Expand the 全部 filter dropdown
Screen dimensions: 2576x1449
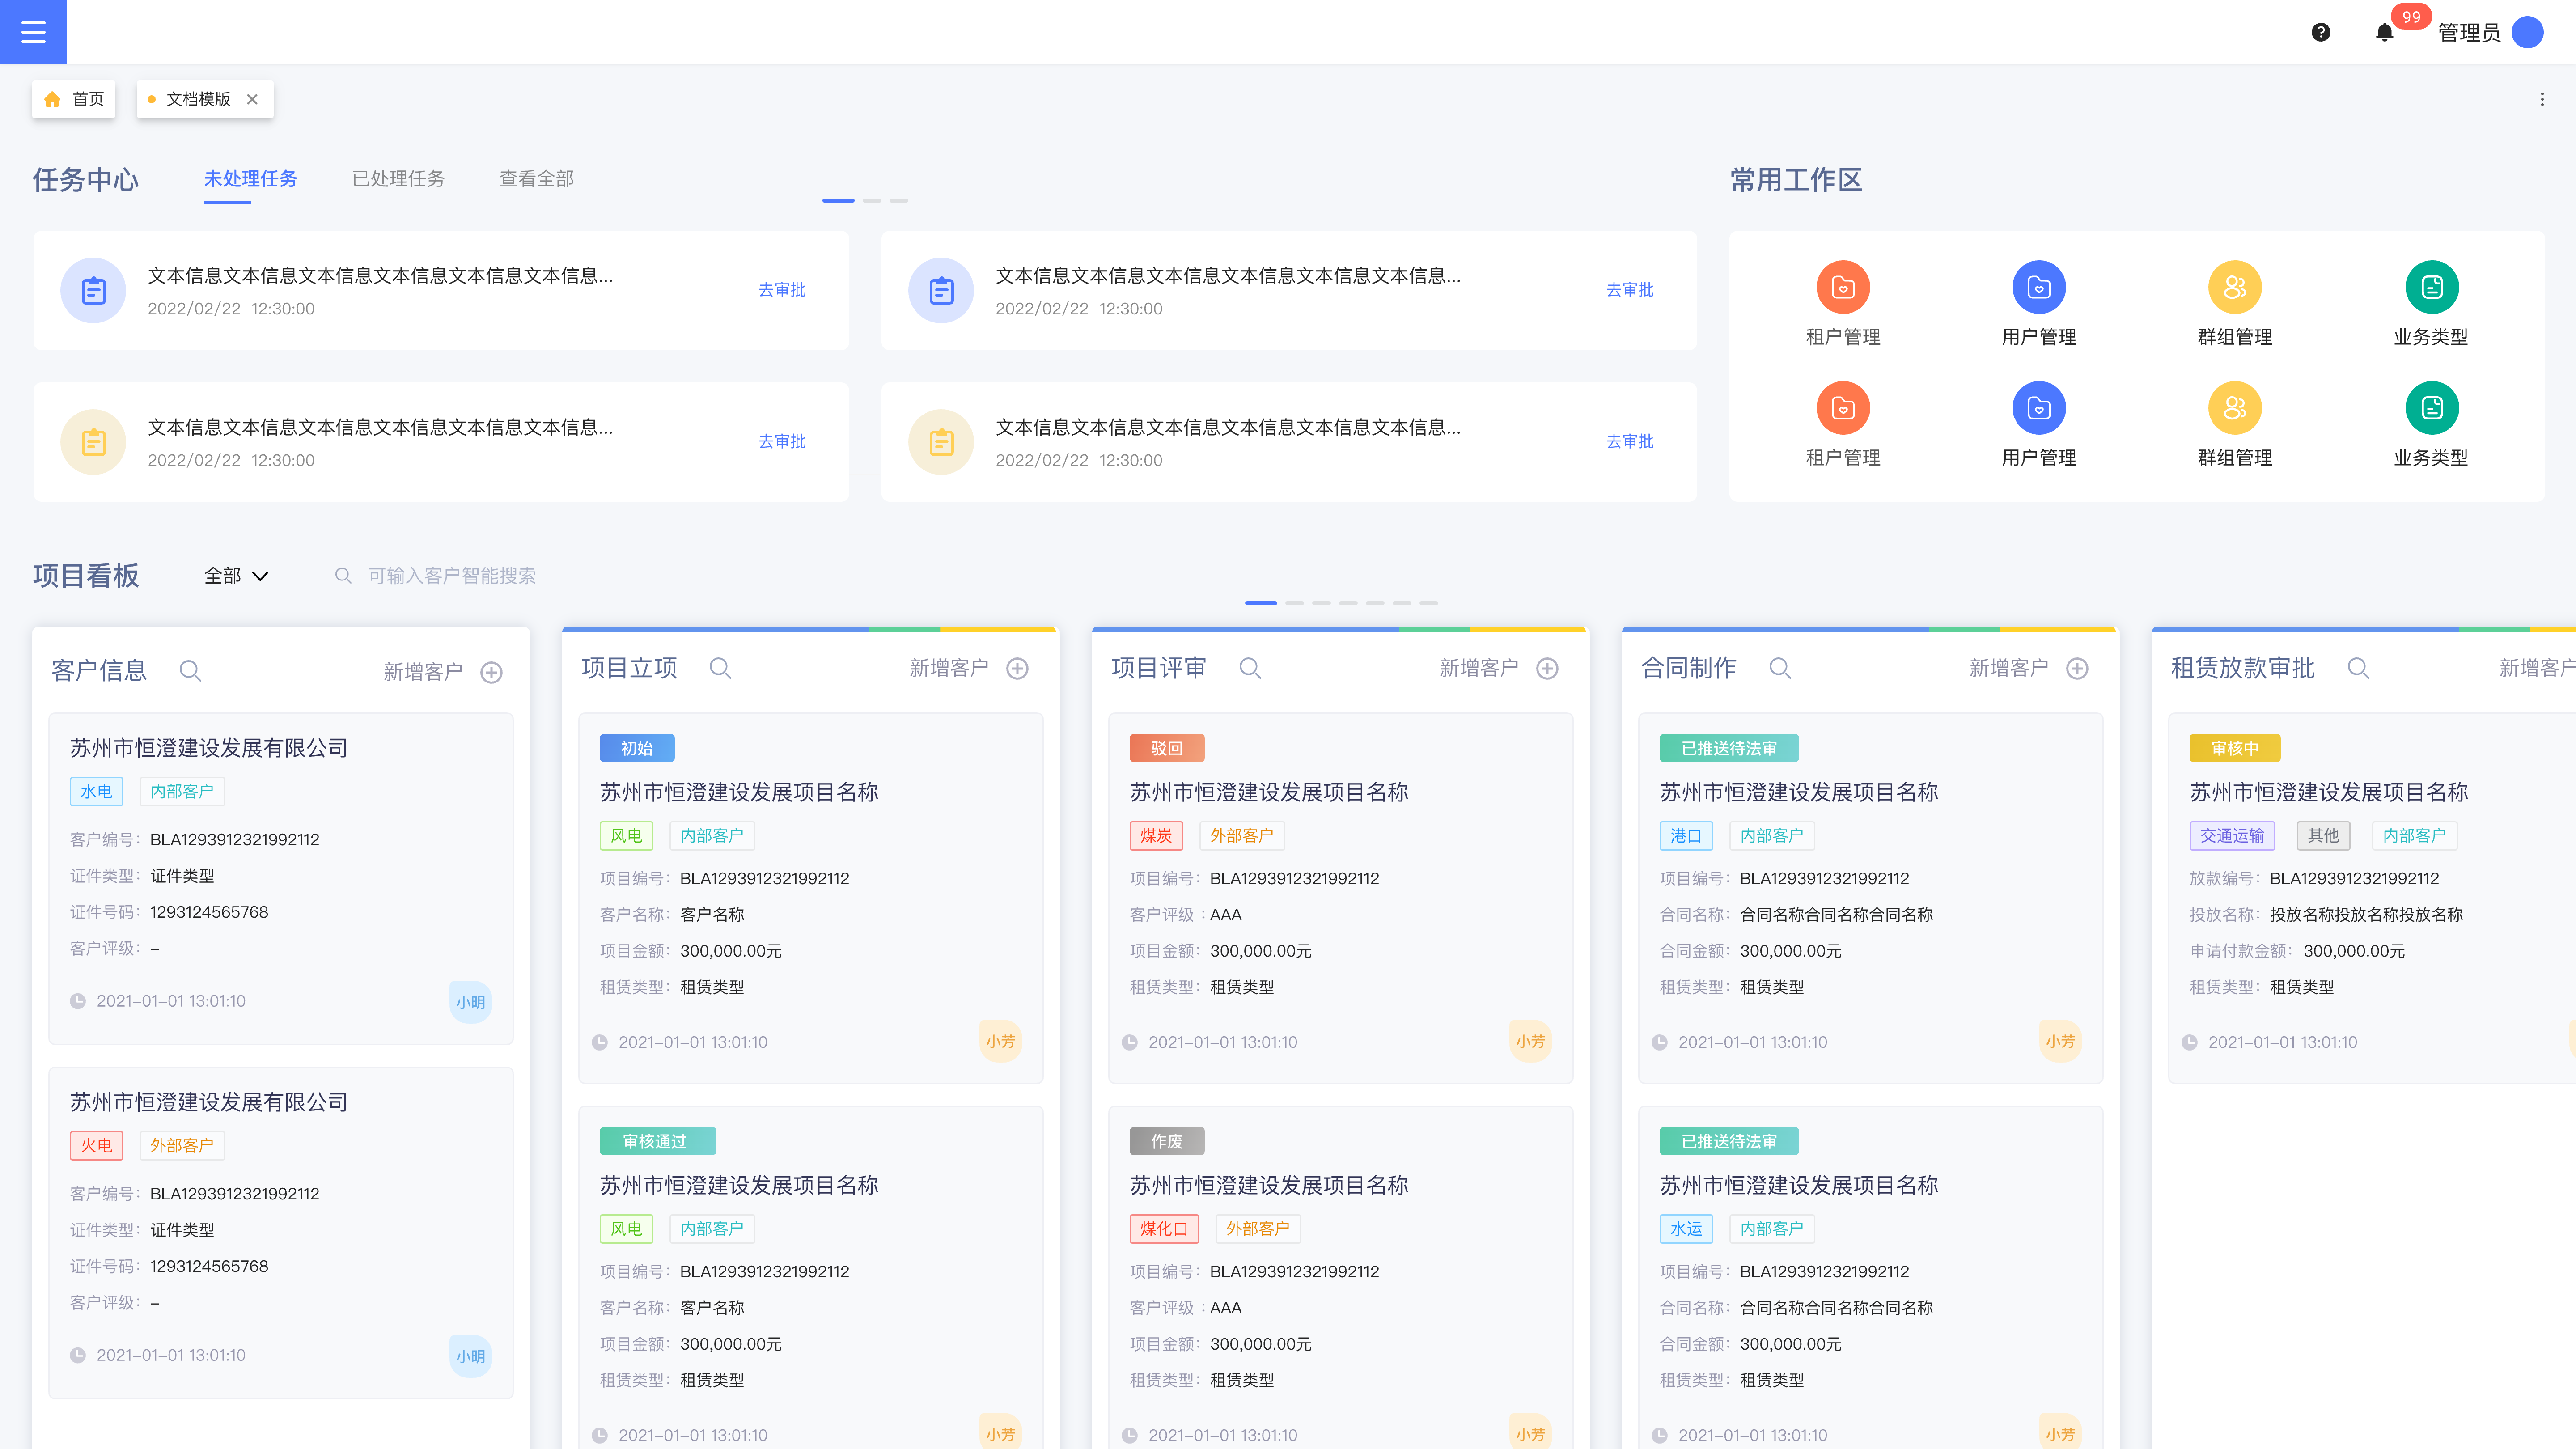[236, 576]
